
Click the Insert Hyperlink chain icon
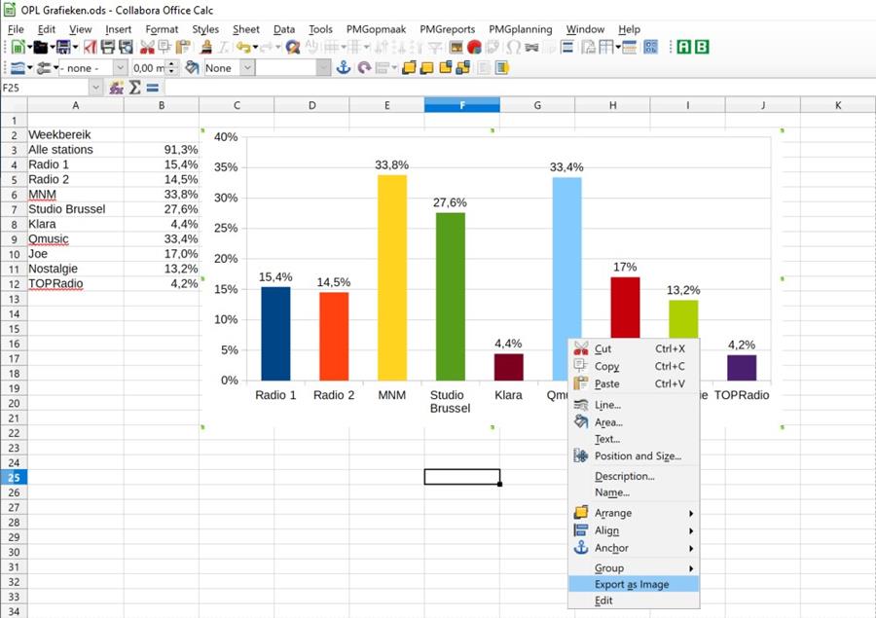point(531,47)
